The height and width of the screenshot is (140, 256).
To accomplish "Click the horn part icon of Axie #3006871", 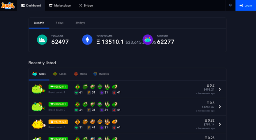I will (107, 104).
